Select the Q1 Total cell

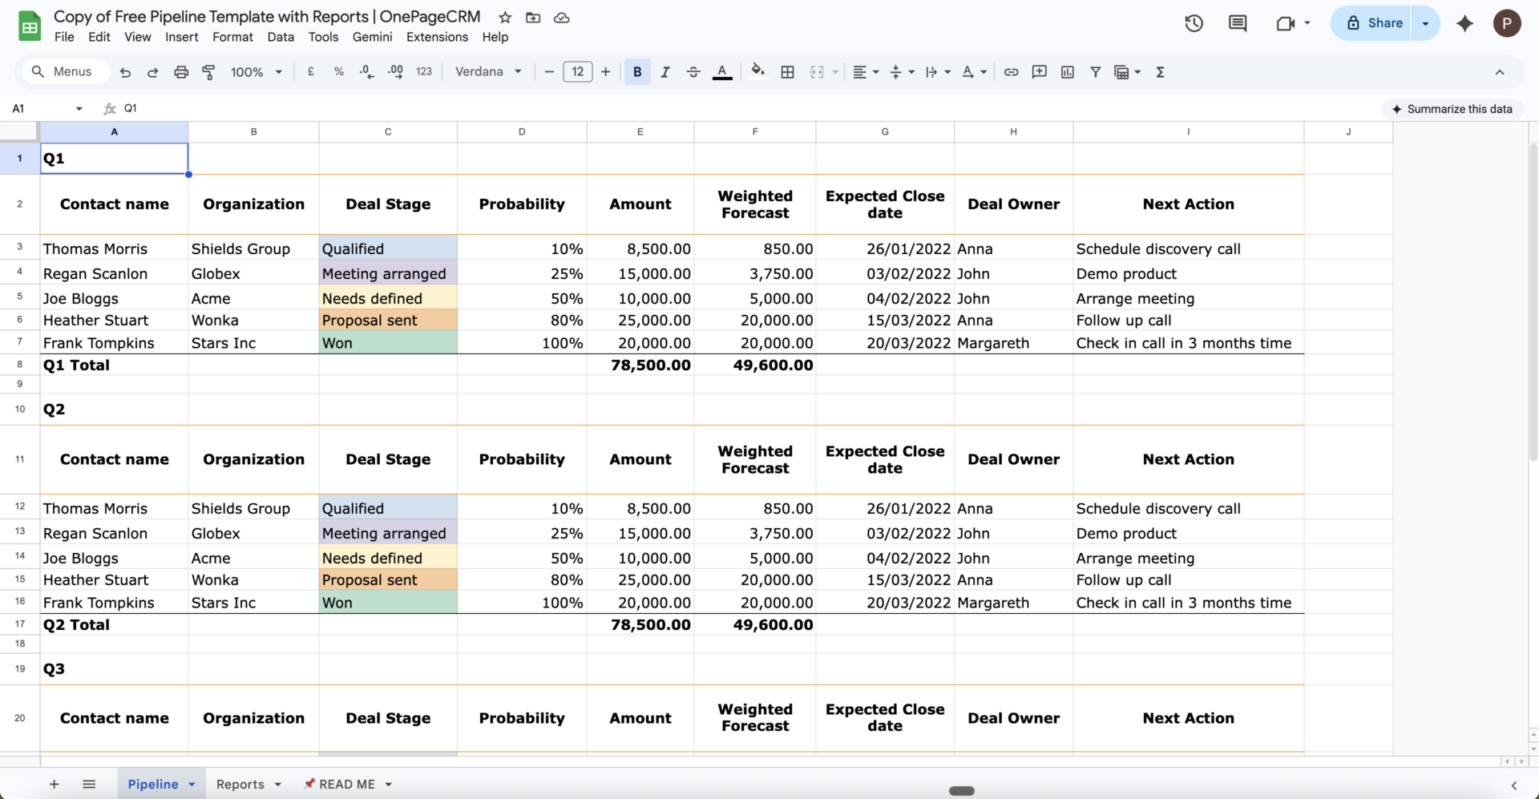(115, 365)
